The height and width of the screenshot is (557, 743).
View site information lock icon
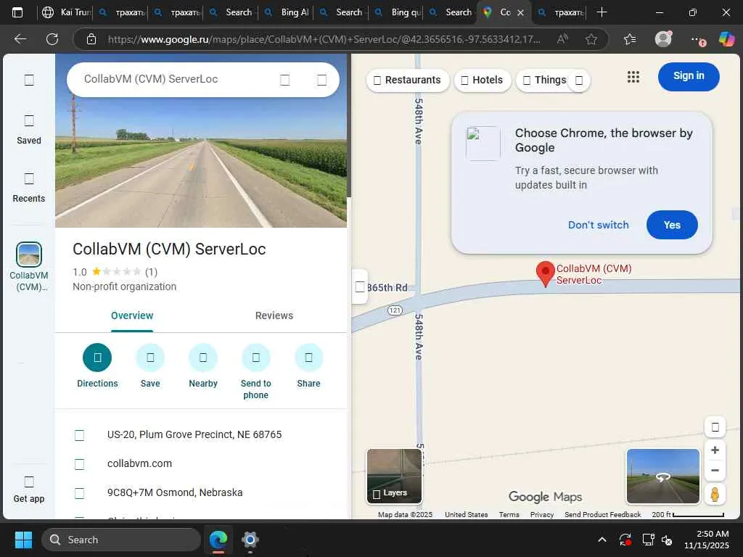[91, 39]
